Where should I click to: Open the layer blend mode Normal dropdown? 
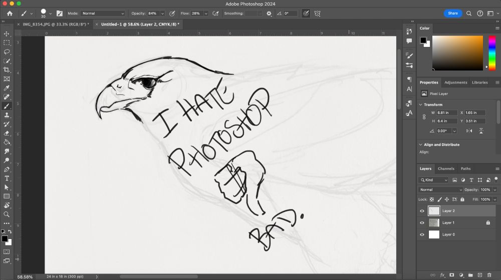click(441, 190)
